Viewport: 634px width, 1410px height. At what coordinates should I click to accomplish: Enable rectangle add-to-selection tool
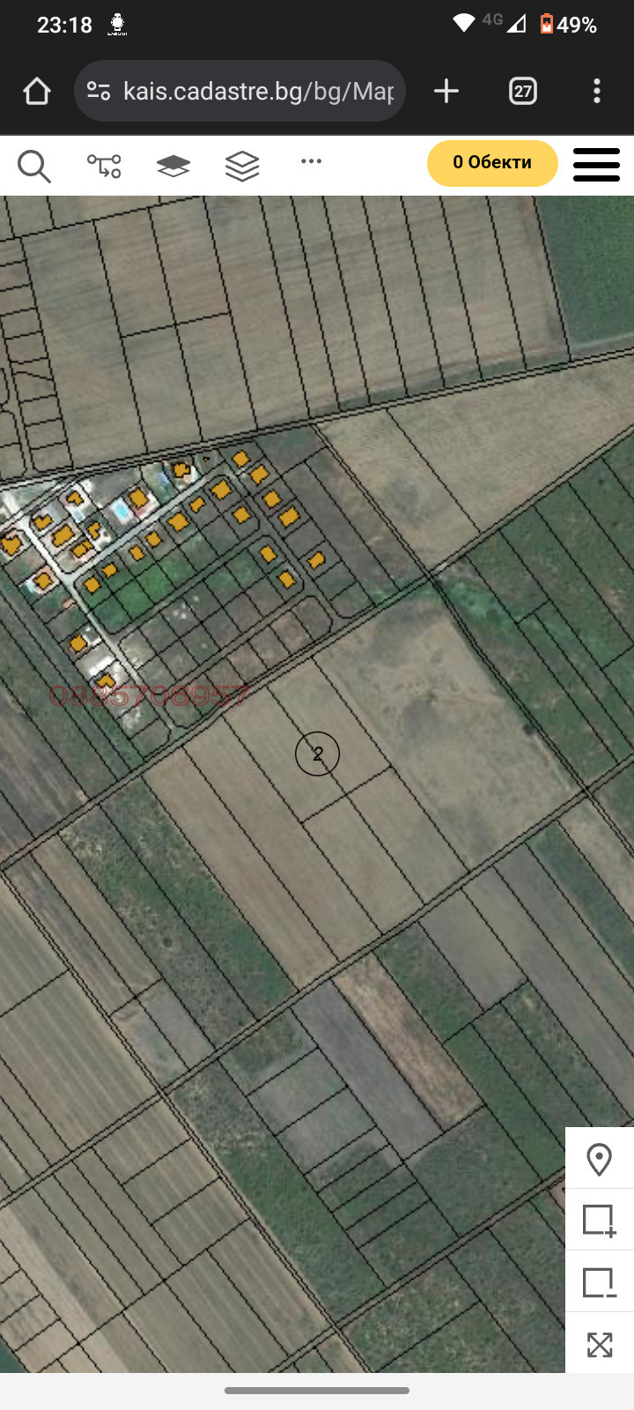coord(599,1221)
